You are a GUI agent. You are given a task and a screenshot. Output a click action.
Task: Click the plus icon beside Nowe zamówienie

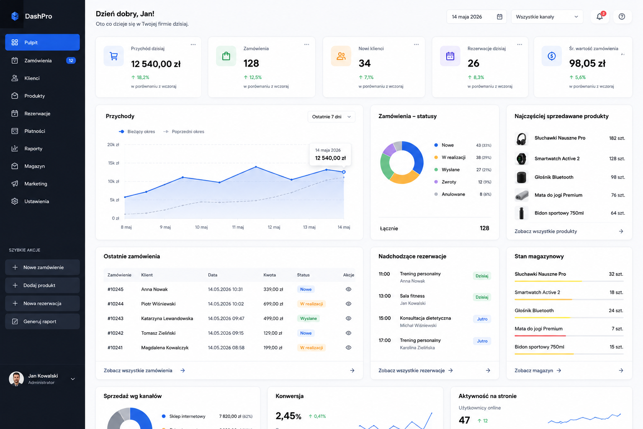(x=15, y=267)
